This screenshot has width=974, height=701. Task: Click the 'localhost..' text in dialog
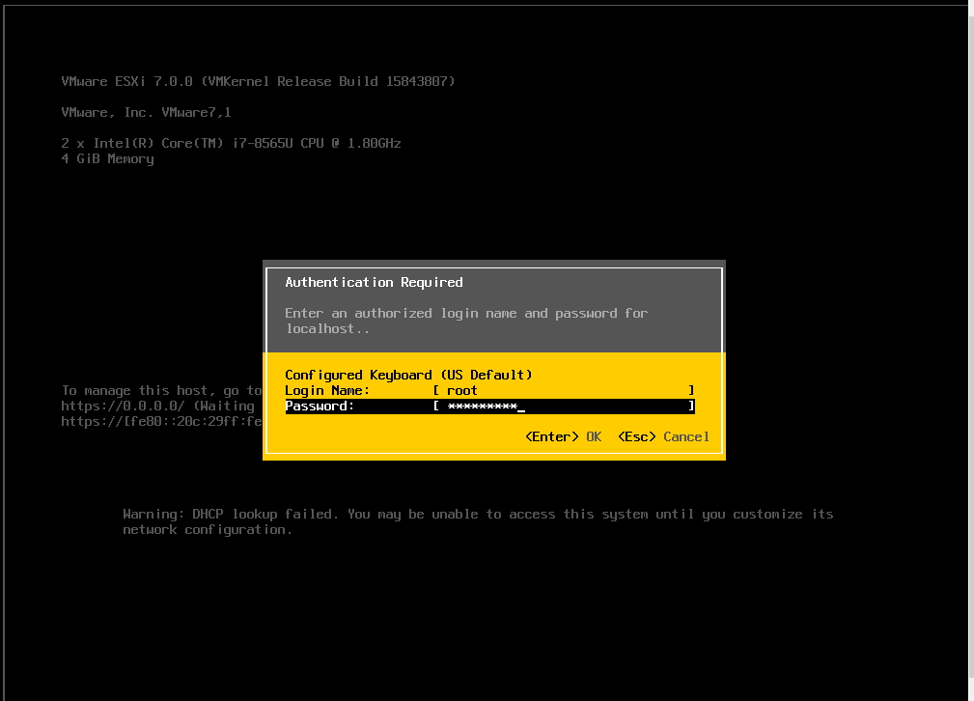coord(326,328)
